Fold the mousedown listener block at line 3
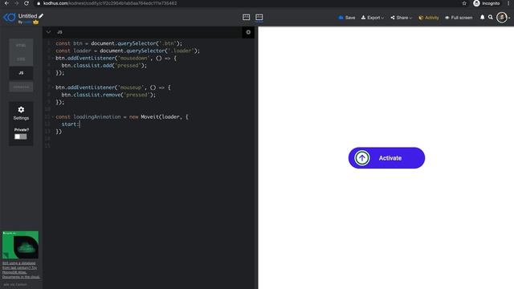Image resolution: width=514 pixels, height=289 pixels. [53, 58]
